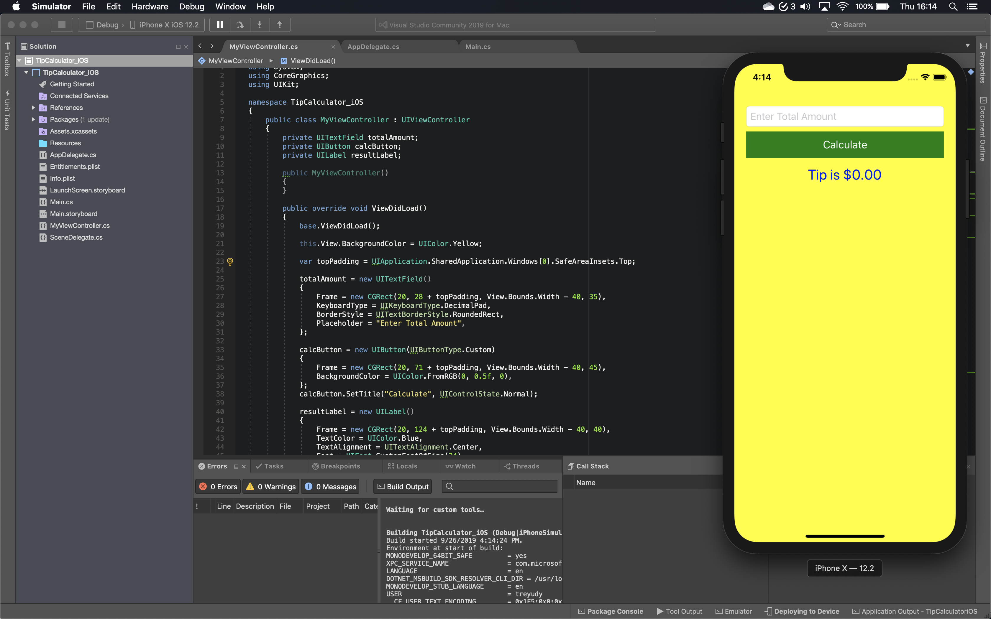Pause the running application

[x=219, y=24]
